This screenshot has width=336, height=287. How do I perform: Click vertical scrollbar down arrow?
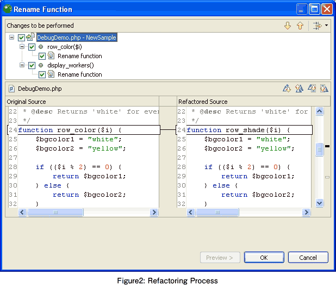click(319, 203)
